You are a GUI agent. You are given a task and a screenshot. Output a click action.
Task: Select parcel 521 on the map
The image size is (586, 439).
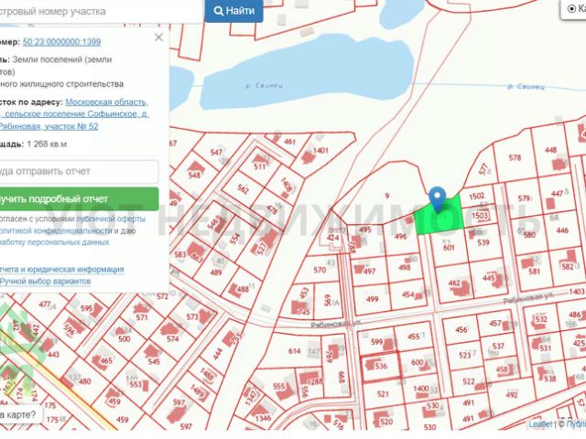click(383, 393)
